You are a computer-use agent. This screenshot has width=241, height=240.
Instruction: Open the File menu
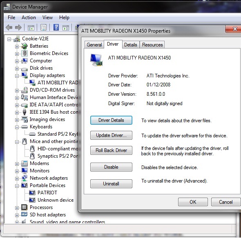[11, 18]
